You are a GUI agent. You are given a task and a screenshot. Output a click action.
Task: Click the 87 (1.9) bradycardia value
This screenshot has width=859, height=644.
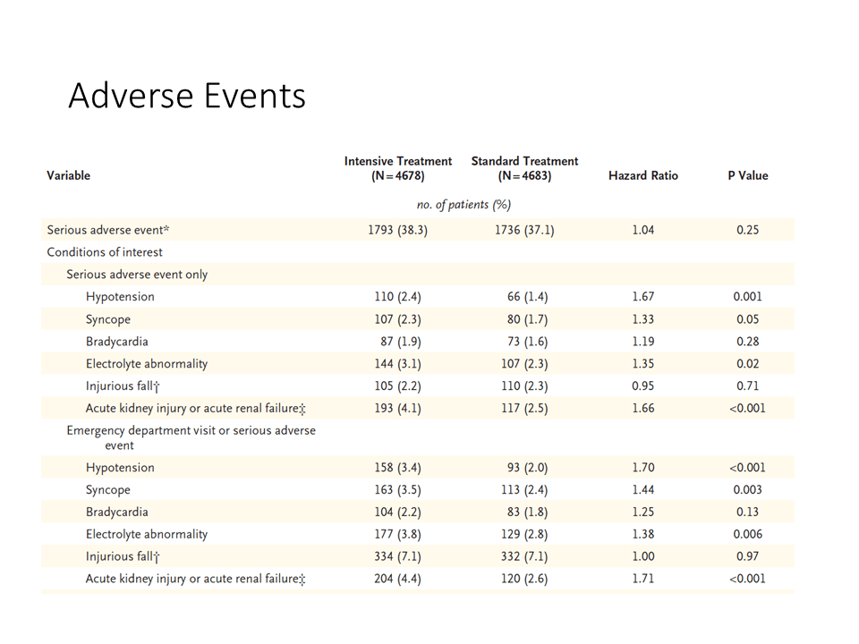click(401, 342)
